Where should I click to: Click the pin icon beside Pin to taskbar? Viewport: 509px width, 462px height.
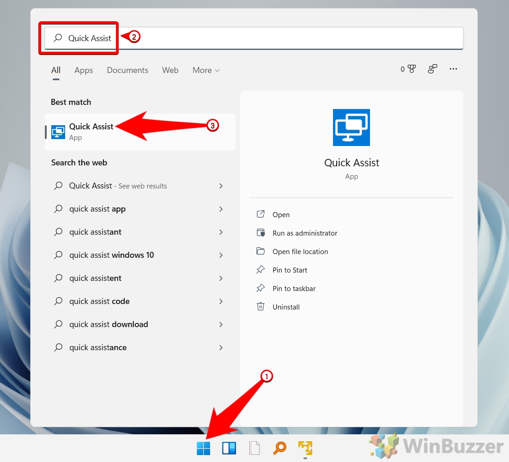tap(261, 288)
